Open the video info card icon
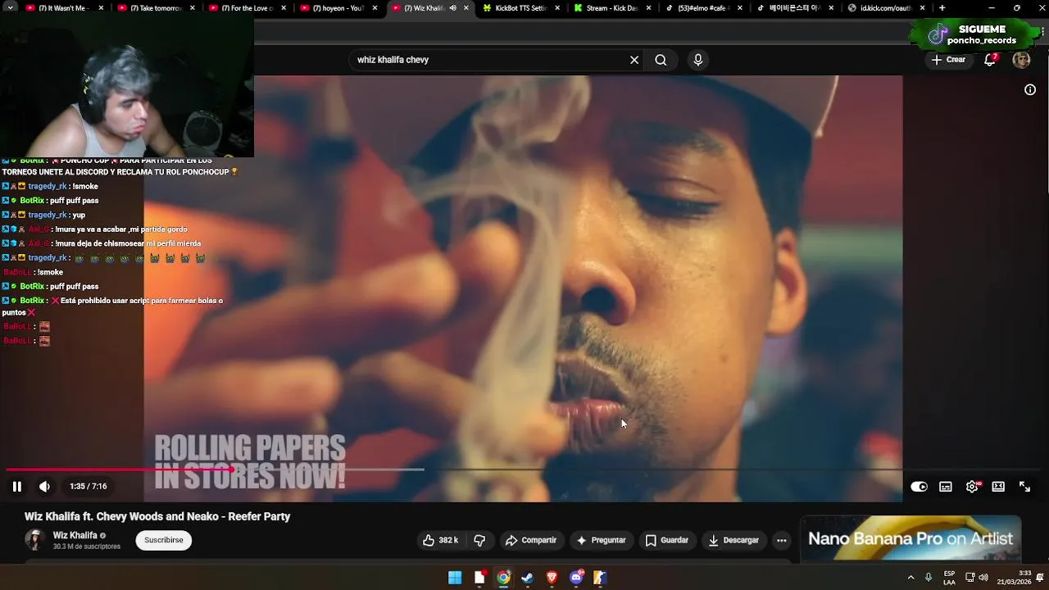Screen dimensions: 1049x590 [1030, 90]
